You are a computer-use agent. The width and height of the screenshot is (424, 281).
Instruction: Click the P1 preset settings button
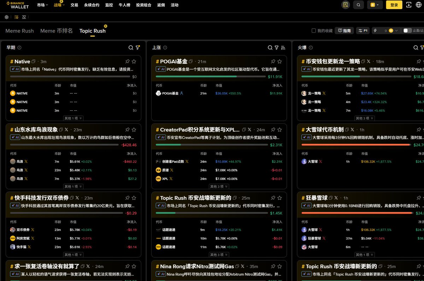[363, 31]
